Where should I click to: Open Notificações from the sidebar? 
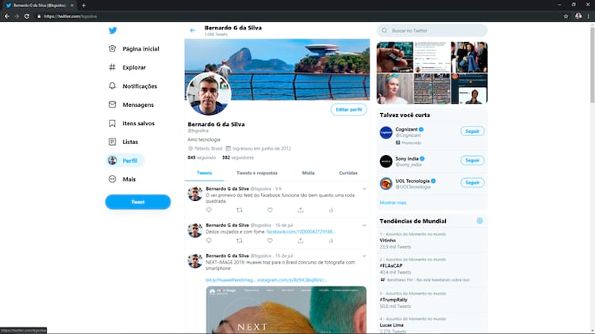pos(132,86)
